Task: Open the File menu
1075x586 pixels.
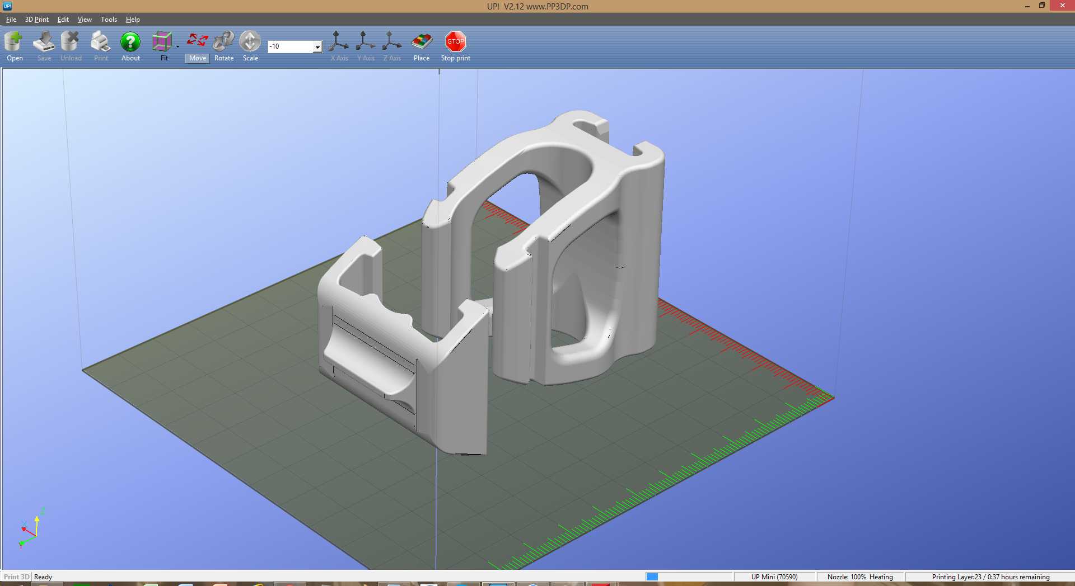Action: [11, 20]
